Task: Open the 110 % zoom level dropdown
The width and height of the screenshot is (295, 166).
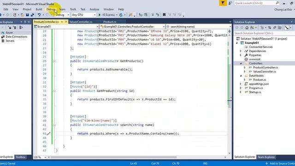Action: [45, 157]
